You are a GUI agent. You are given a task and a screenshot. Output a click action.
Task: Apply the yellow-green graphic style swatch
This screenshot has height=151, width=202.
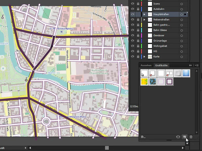(x=144, y=82)
